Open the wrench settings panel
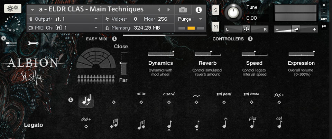Image resolution: width=332 pixels, height=139 pixels. click(x=33, y=43)
